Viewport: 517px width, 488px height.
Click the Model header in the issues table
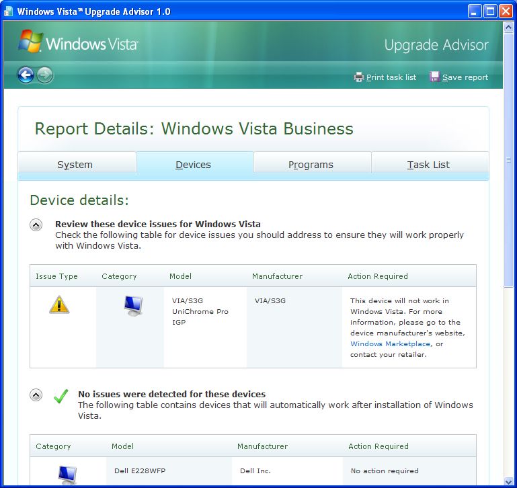click(x=180, y=276)
